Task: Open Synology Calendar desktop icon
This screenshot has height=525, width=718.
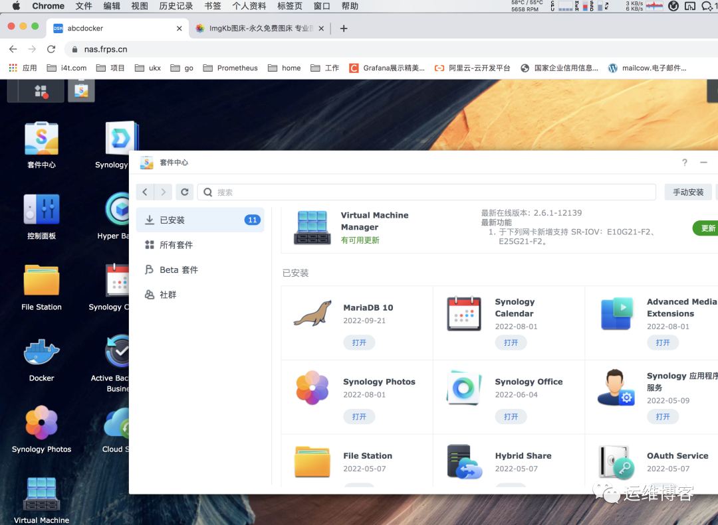Action: coord(117,280)
